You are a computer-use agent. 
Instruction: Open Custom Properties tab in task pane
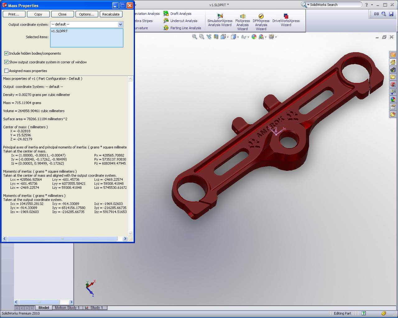tap(393, 107)
